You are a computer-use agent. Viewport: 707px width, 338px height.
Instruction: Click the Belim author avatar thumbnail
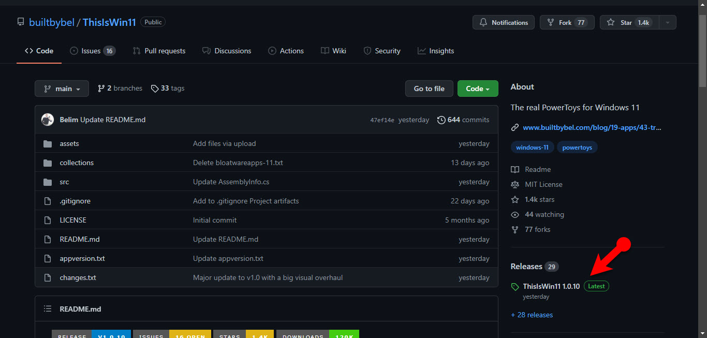pos(48,120)
